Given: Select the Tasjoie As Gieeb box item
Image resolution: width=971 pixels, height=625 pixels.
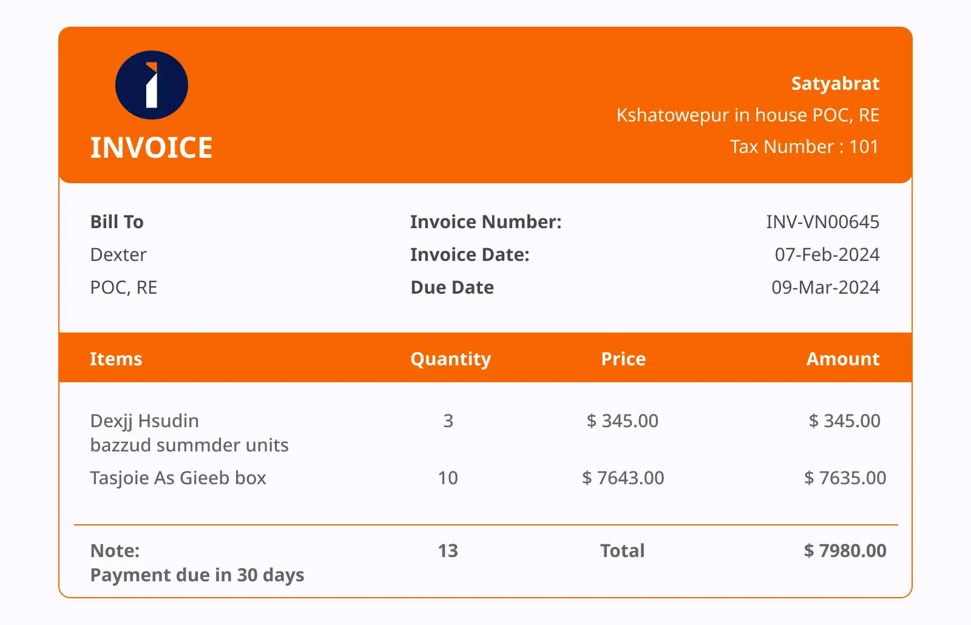Looking at the screenshot, I should (178, 478).
